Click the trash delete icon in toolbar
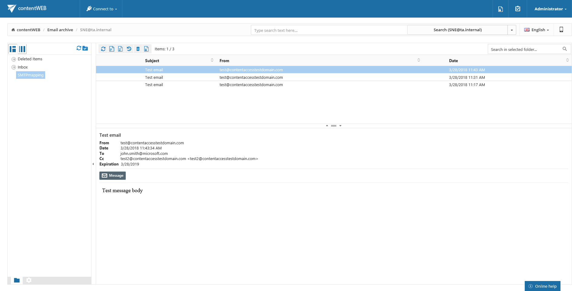The height and width of the screenshot is (291, 572). tap(138, 49)
